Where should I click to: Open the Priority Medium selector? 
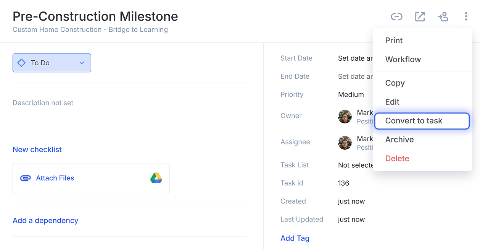coord(351,94)
